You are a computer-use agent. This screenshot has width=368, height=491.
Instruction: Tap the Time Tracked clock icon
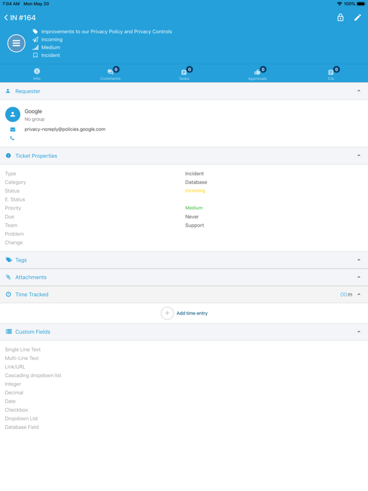pos(8,294)
